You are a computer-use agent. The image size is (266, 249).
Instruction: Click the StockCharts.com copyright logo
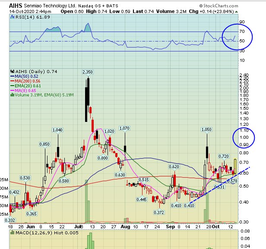click(218, 6)
